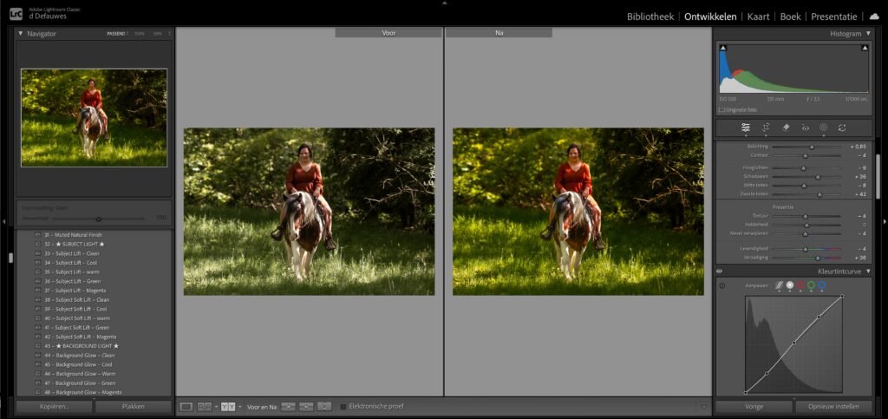The height and width of the screenshot is (419, 888).
Task: Switch to the blue channel curve
Action: pyautogui.click(x=821, y=285)
